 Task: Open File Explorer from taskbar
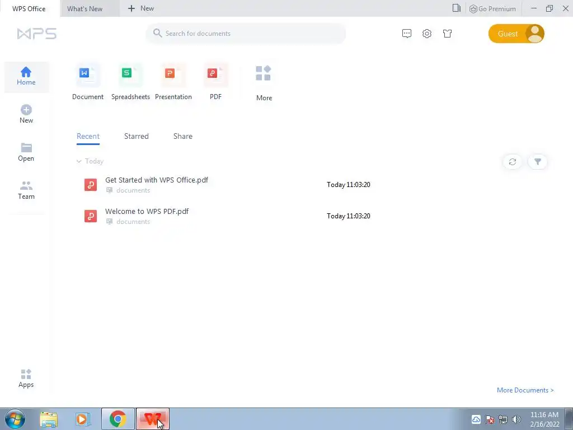tap(49, 419)
